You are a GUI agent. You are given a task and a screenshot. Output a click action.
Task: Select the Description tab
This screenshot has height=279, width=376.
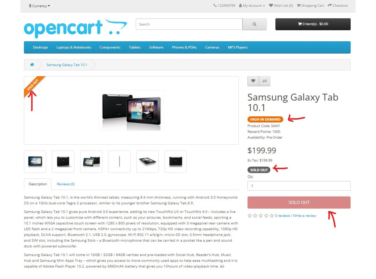click(38, 184)
